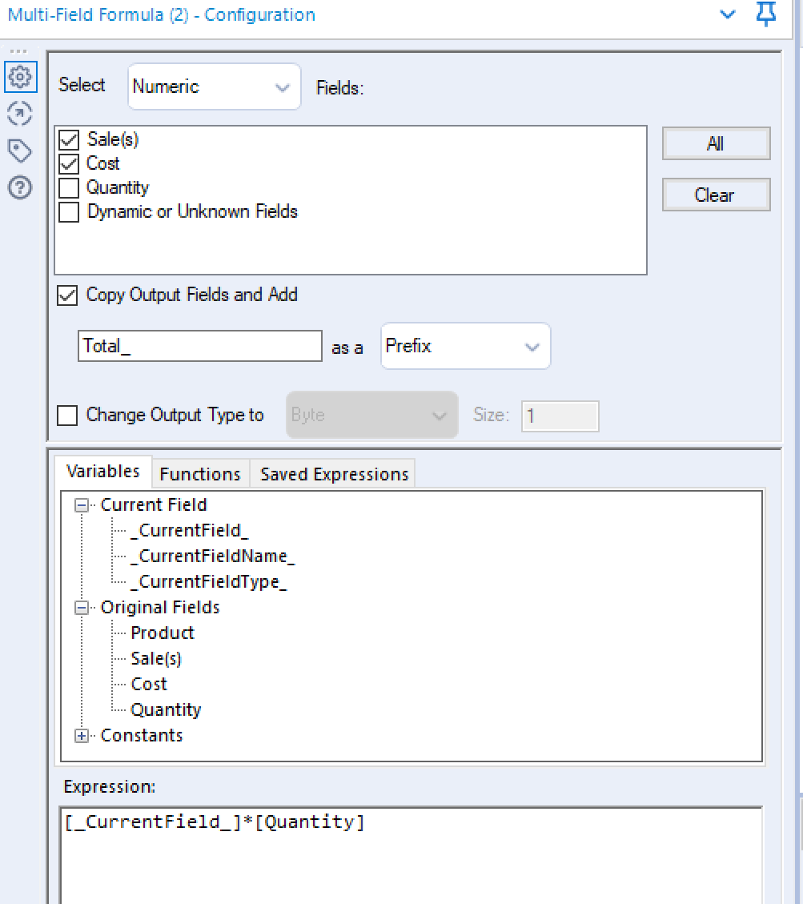Enable Change Output Type to checkbox
This screenshot has width=803, height=904.
click(67, 416)
